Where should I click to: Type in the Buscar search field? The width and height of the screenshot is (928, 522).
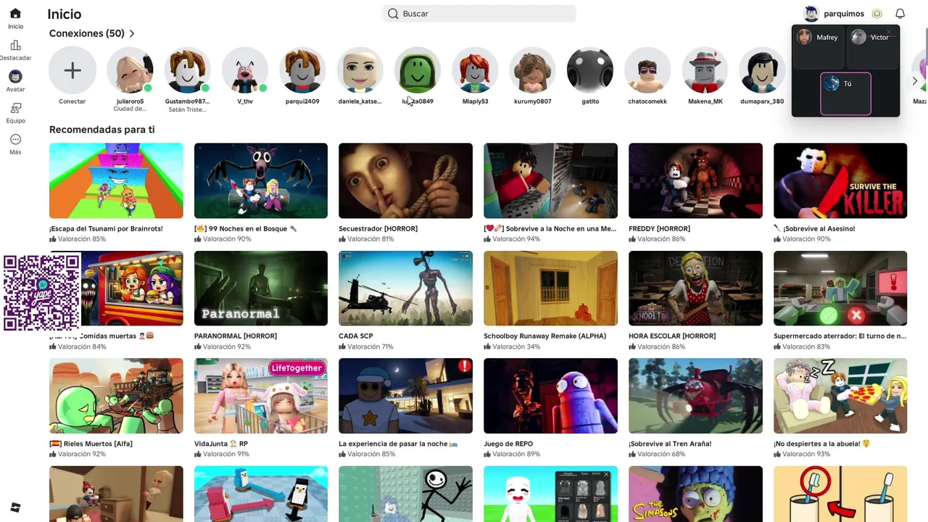pos(479,14)
